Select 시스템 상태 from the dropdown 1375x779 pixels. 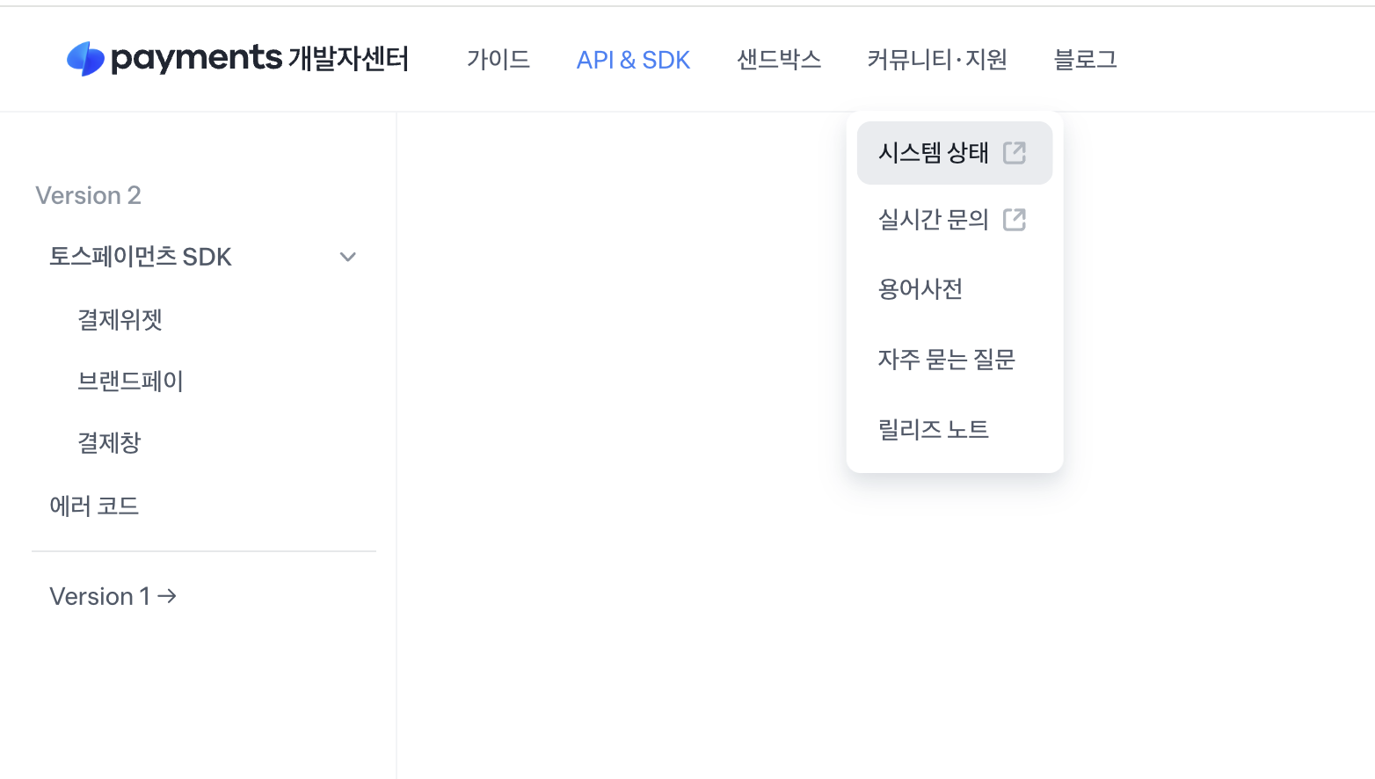tap(933, 153)
